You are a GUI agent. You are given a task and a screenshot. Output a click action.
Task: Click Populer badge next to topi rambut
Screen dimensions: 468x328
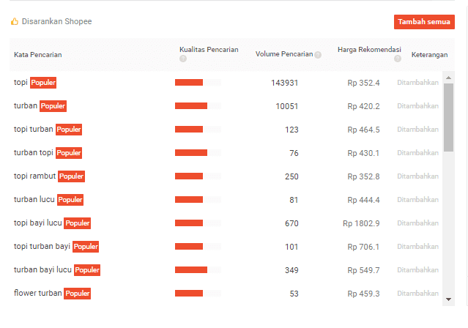click(x=71, y=176)
